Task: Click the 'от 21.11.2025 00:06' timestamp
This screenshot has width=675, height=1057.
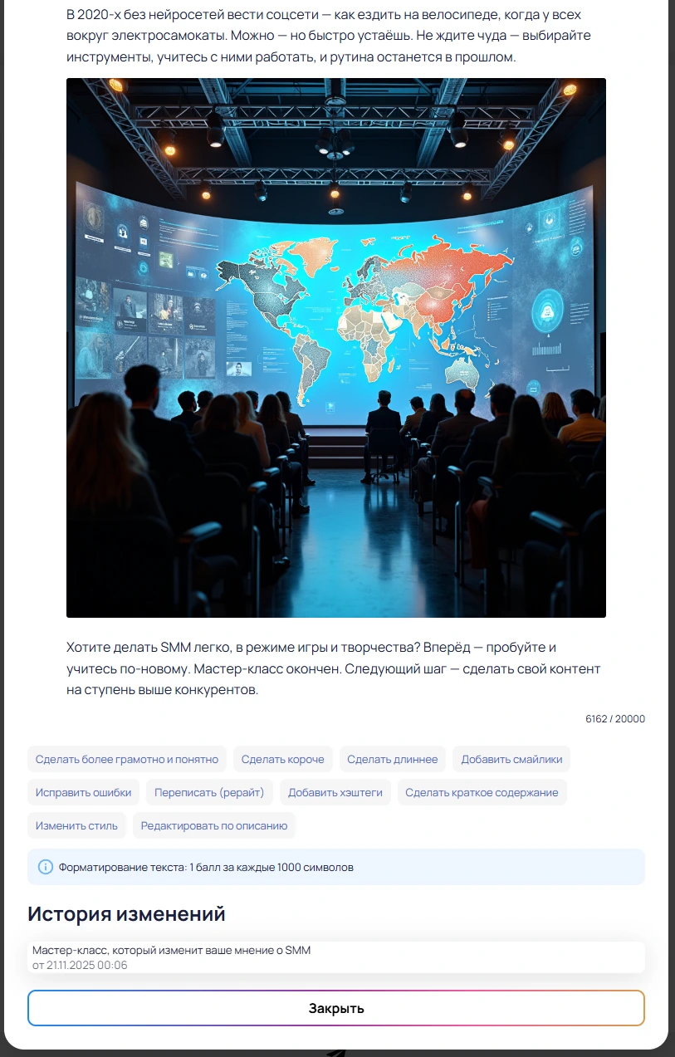Action: (x=80, y=965)
